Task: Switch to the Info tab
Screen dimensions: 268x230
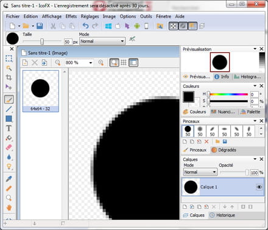Action: pyautogui.click(x=222, y=77)
